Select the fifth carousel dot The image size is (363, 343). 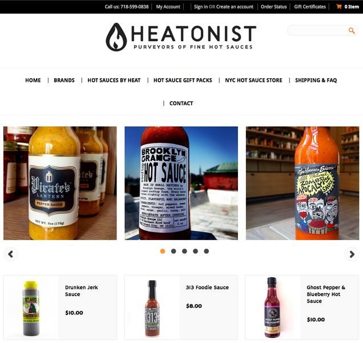tap(206, 251)
